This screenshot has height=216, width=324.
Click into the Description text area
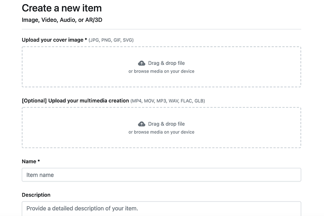161,209
